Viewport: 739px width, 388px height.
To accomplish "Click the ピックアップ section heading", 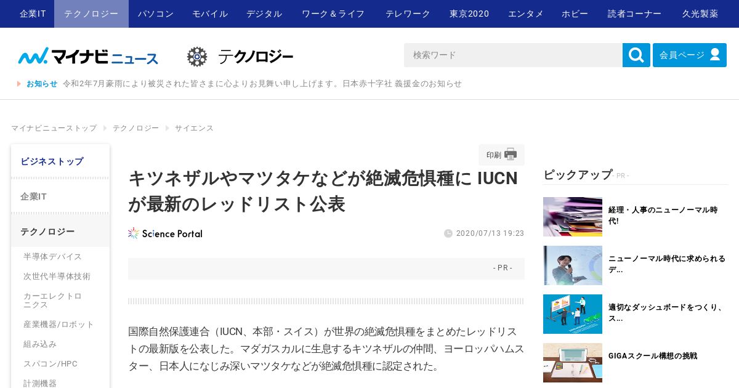I will 578,174.
